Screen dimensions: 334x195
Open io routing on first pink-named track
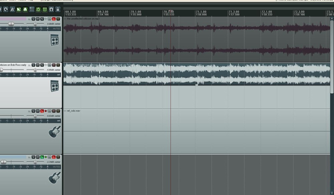tap(33, 19)
